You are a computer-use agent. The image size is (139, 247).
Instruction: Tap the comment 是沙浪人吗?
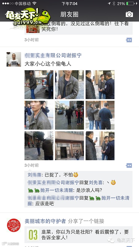tap(89, 190)
